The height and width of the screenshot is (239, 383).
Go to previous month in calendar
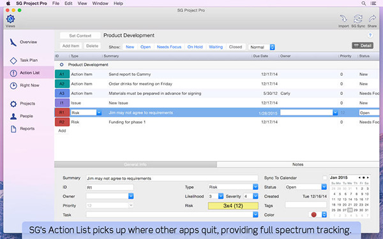[x=359, y=178]
